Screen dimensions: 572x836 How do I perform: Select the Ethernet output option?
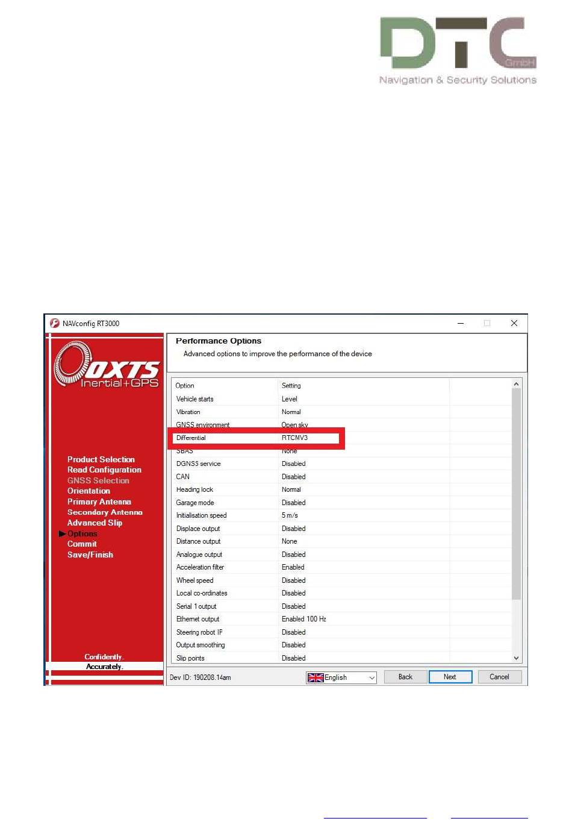(197, 619)
